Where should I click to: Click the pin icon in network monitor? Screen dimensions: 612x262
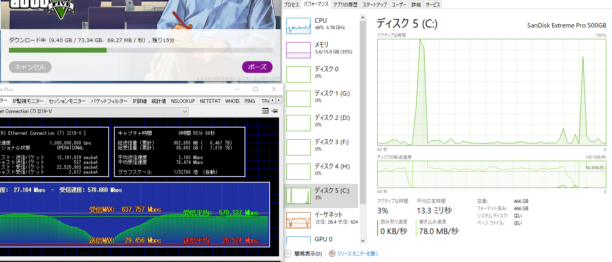pyautogui.click(x=275, y=111)
